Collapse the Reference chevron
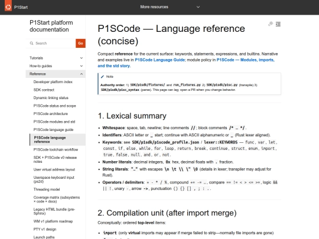 coord(82,74)
